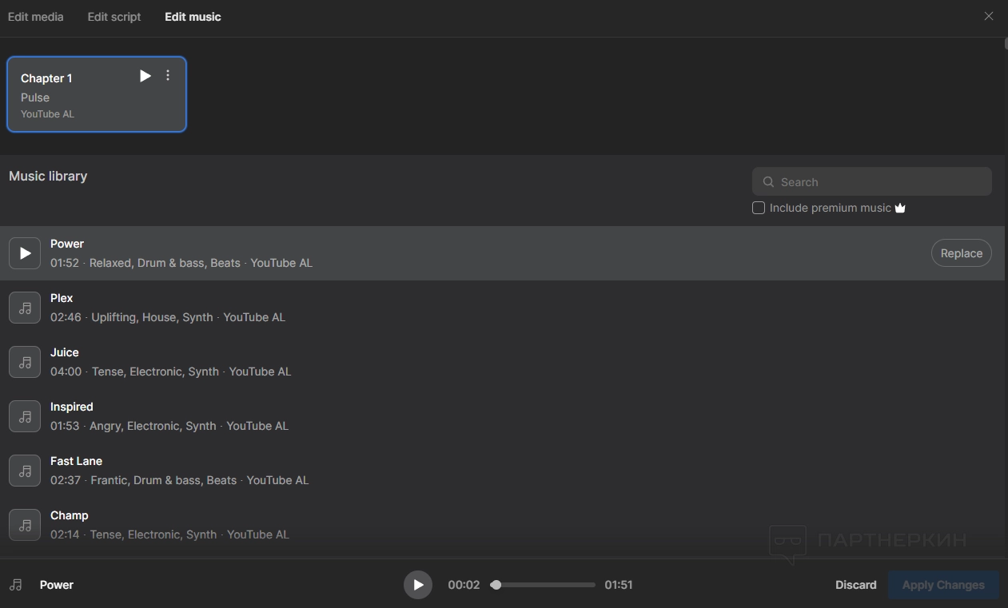
Task: Click the "Angry, Electronic, Synth" Inspired details
Action: (x=153, y=426)
